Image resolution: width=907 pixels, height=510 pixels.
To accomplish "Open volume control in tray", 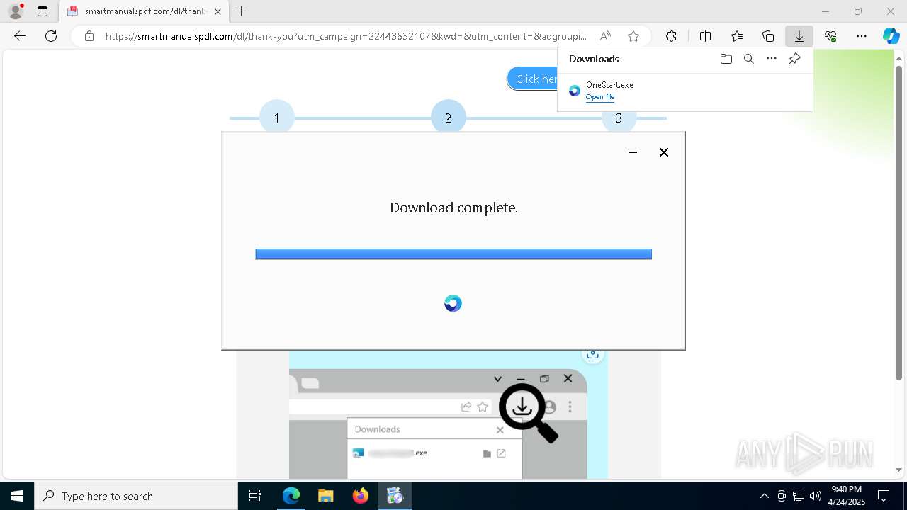I will tap(816, 496).
